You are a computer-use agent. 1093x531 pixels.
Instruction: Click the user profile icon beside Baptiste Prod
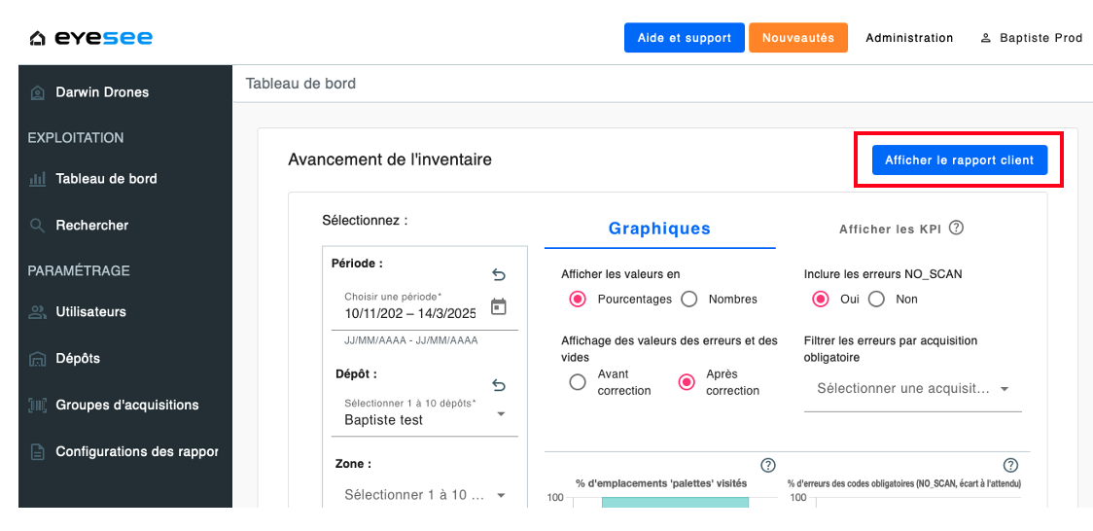[x=986, y=38]
